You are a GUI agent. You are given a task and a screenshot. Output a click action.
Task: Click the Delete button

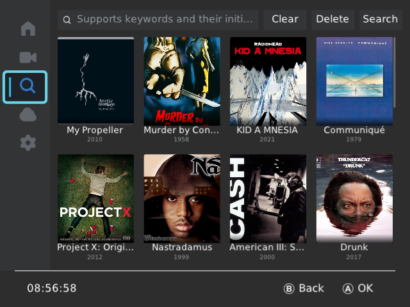[x=332, y=20]
